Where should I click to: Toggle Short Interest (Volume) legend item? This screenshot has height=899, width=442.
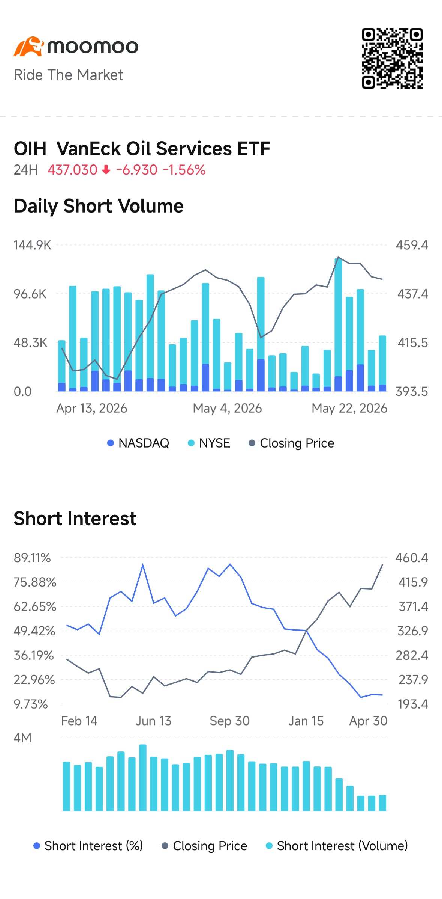(x=337, y=846)
